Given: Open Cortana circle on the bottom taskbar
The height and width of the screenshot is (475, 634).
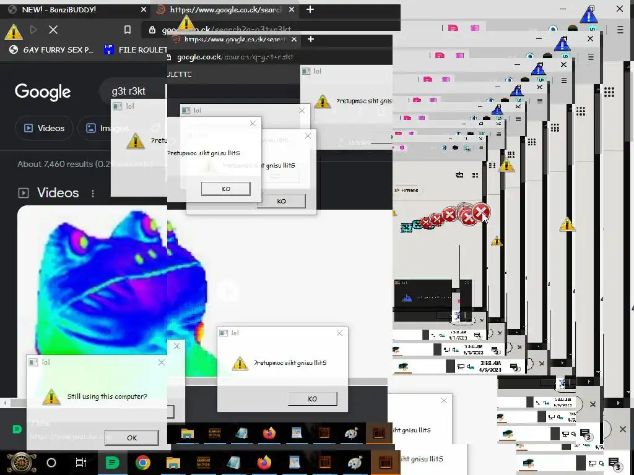Looking at the screenshot, I should (x=51, y=463).
